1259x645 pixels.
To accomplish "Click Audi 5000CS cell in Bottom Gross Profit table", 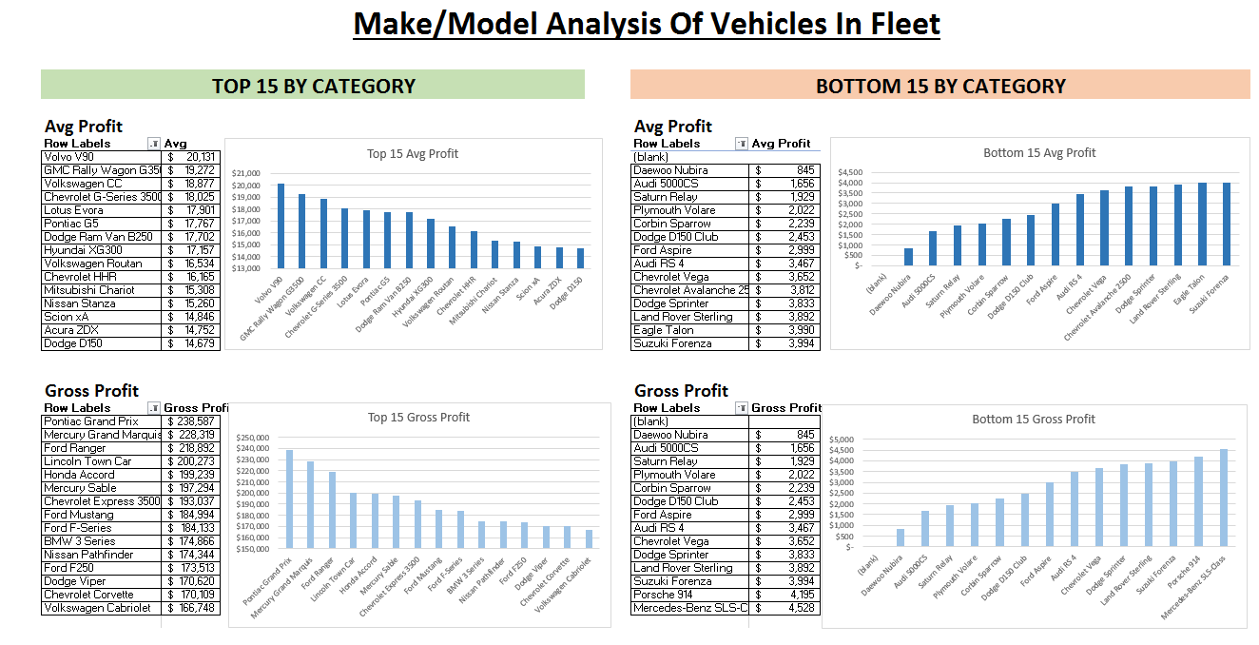I will (690, 448).
